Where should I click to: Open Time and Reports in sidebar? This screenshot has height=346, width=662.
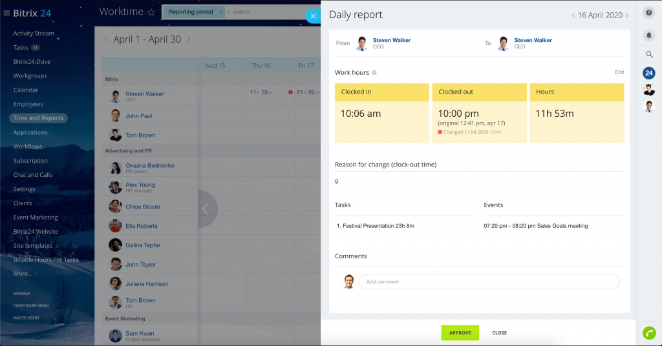coord(38,118)
